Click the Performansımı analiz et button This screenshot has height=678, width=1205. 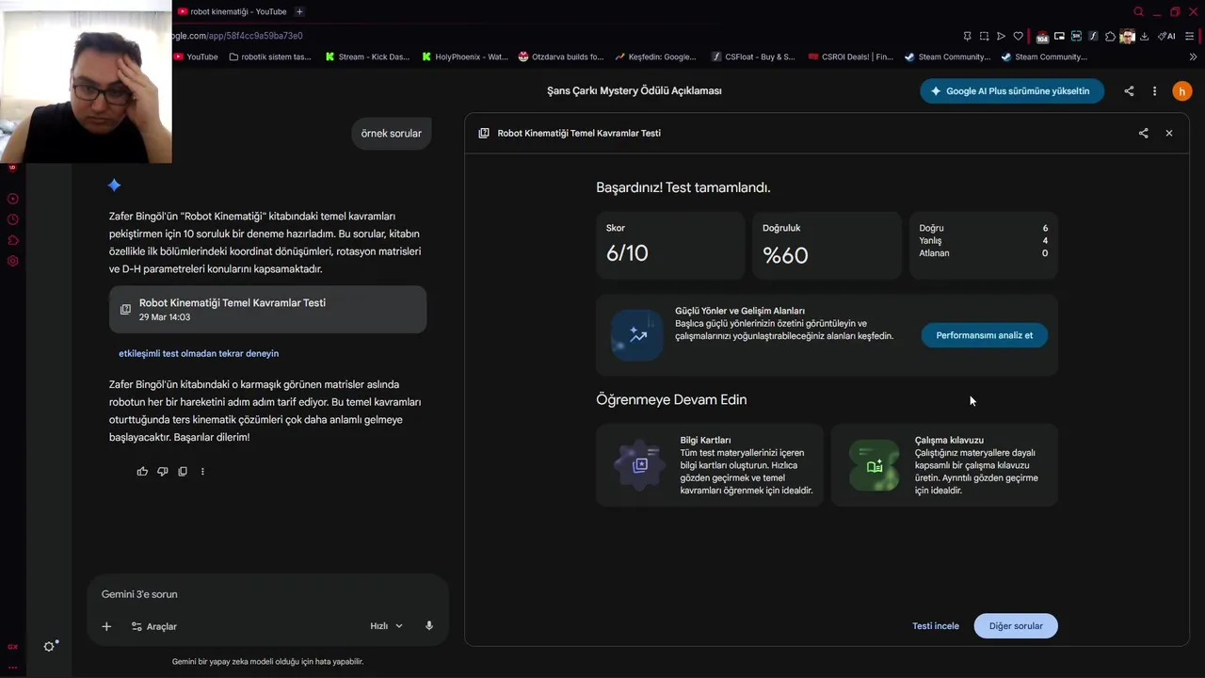point(984,335)
